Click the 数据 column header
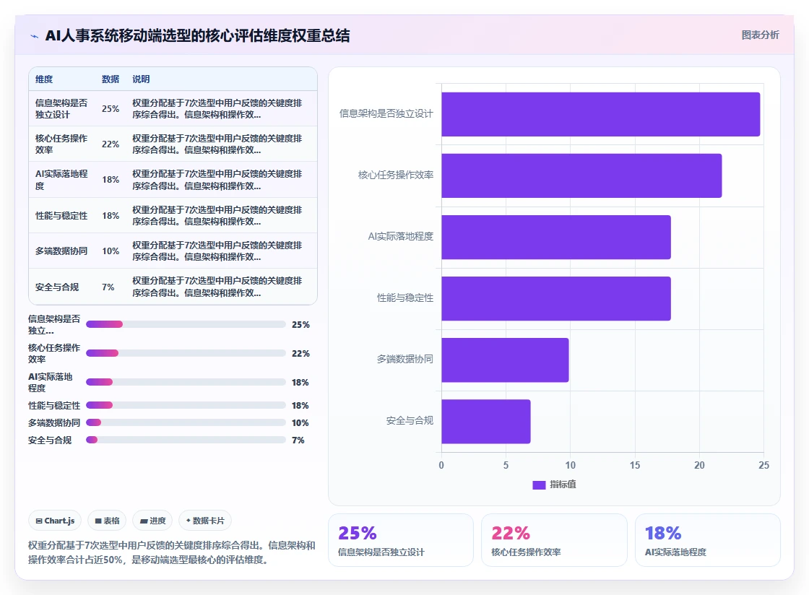Viewport: 809px width, 595px height. (x=111, y=79)
